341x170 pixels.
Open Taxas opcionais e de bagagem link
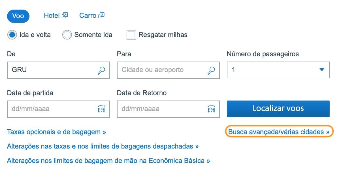tap(56, 132)
